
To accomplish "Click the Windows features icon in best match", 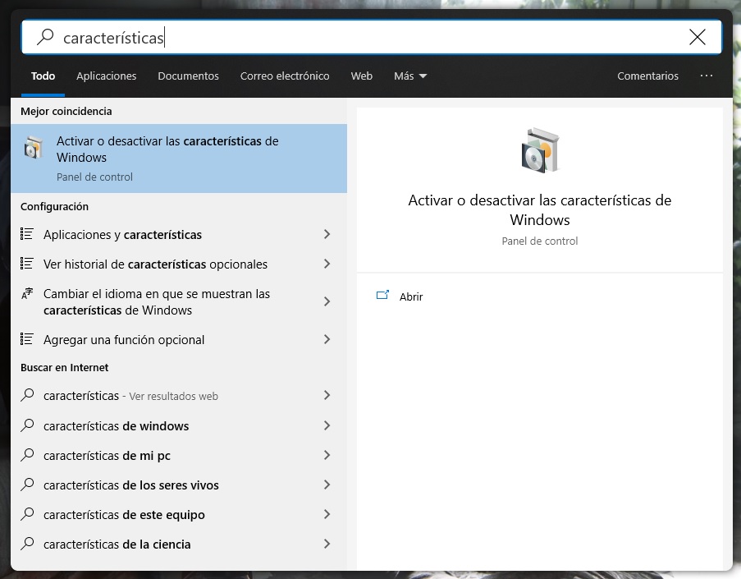I will [x=33, y=148].
